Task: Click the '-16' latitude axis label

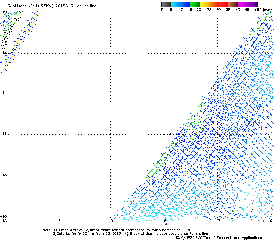Action: point(3,134)
